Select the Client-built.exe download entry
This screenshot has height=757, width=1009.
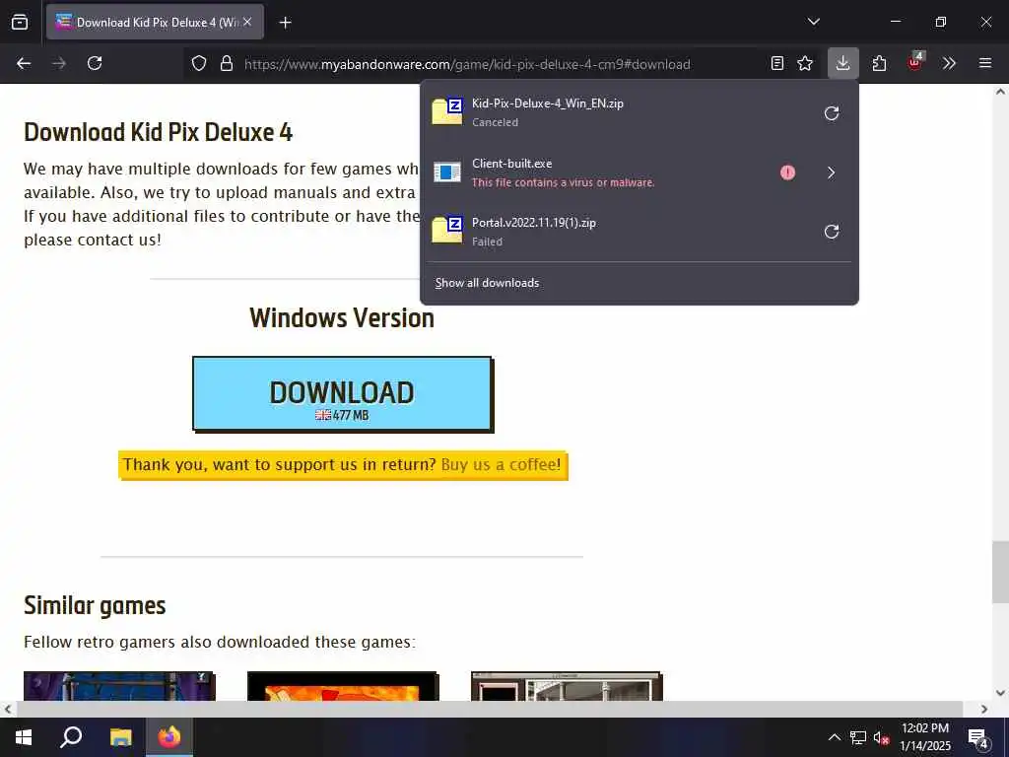[x=639, y=172]
